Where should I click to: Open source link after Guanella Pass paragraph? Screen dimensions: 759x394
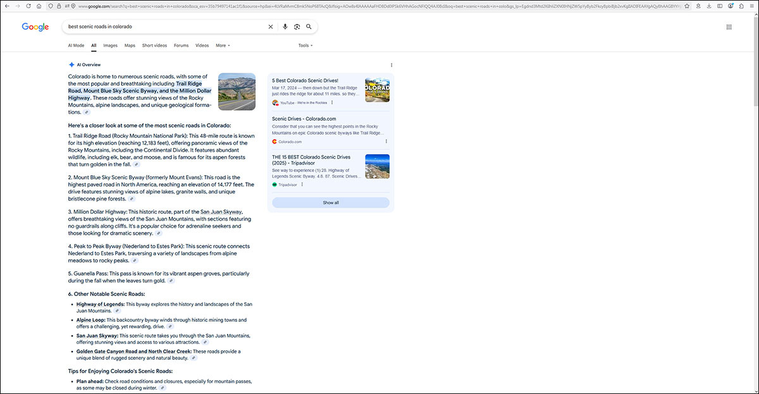171,281
